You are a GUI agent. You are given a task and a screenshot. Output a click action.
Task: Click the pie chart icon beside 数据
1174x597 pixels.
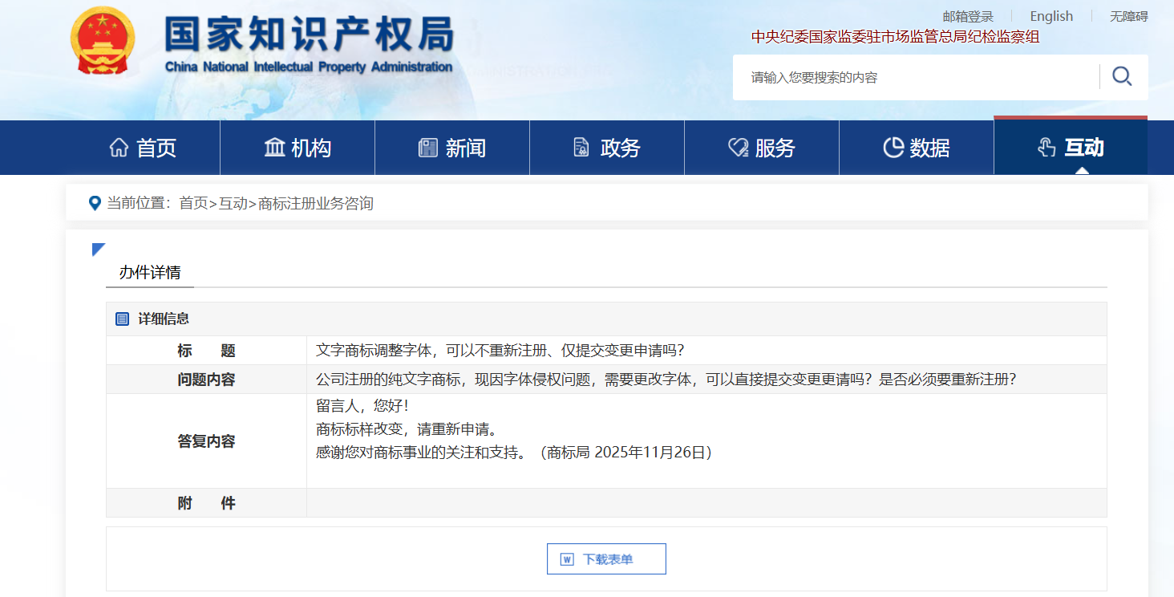coord(893,148)
